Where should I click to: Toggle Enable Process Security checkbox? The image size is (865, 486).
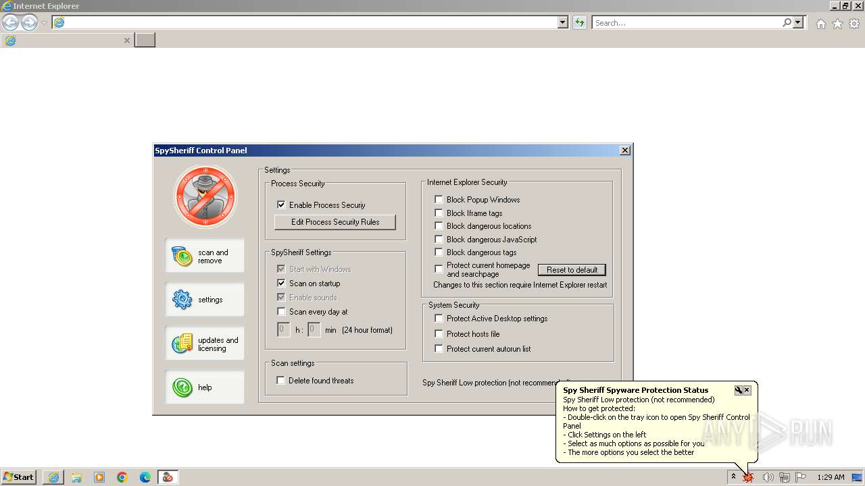(x=281, y=205)
